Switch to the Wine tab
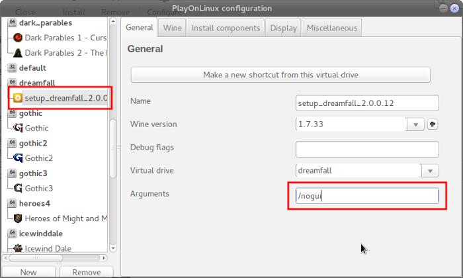The height and width of the screenshot is (278, 463). click(173, 28)
